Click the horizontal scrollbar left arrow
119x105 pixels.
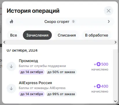pyautogui.click(x=4, y=42)
